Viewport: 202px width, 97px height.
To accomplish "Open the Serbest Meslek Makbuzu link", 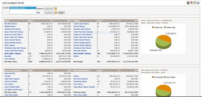I will pos(82,45).
